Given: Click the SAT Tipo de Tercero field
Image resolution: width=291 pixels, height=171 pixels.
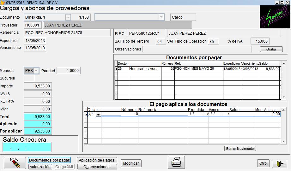Looking at the screenshot, I should click(x=161, y=41).
